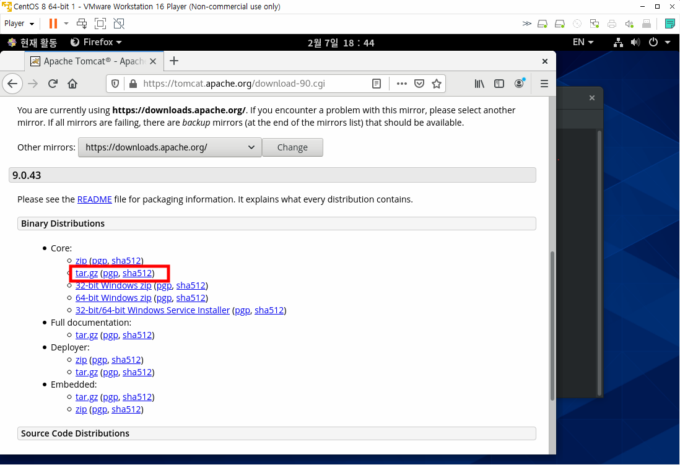Close the Apache Tomcat tab

(152, 61)
